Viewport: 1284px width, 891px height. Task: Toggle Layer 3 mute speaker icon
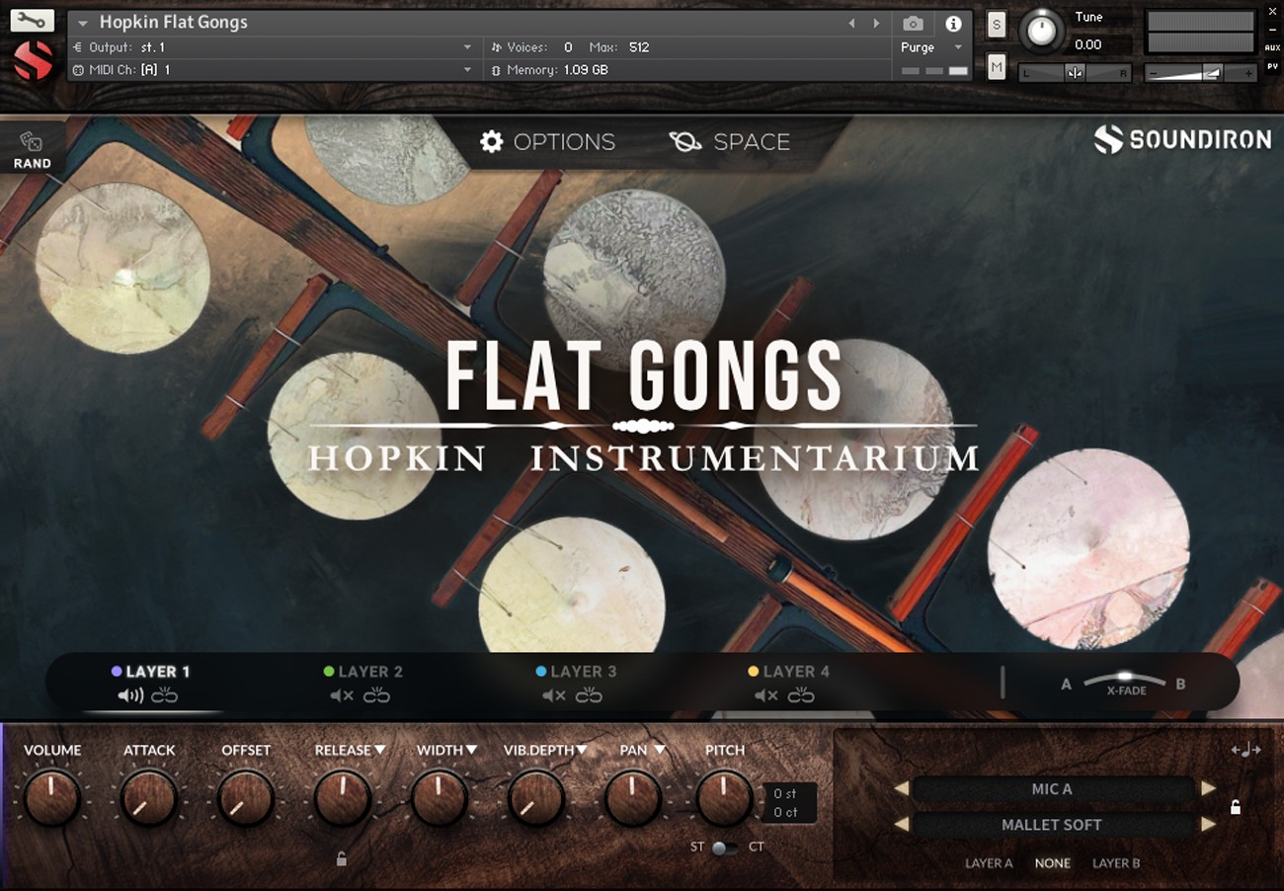pos(554,695)
